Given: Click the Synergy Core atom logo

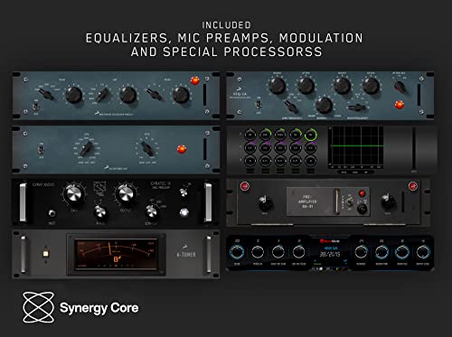Looking at the screenshot, I should [x=38, y=307].
